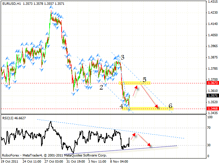This screenshot has width=219, height=164.
Task: Select the wave label 6 target marker
Action: 170,106
